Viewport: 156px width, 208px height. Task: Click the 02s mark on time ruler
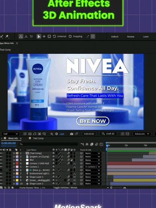pos(126,145)
